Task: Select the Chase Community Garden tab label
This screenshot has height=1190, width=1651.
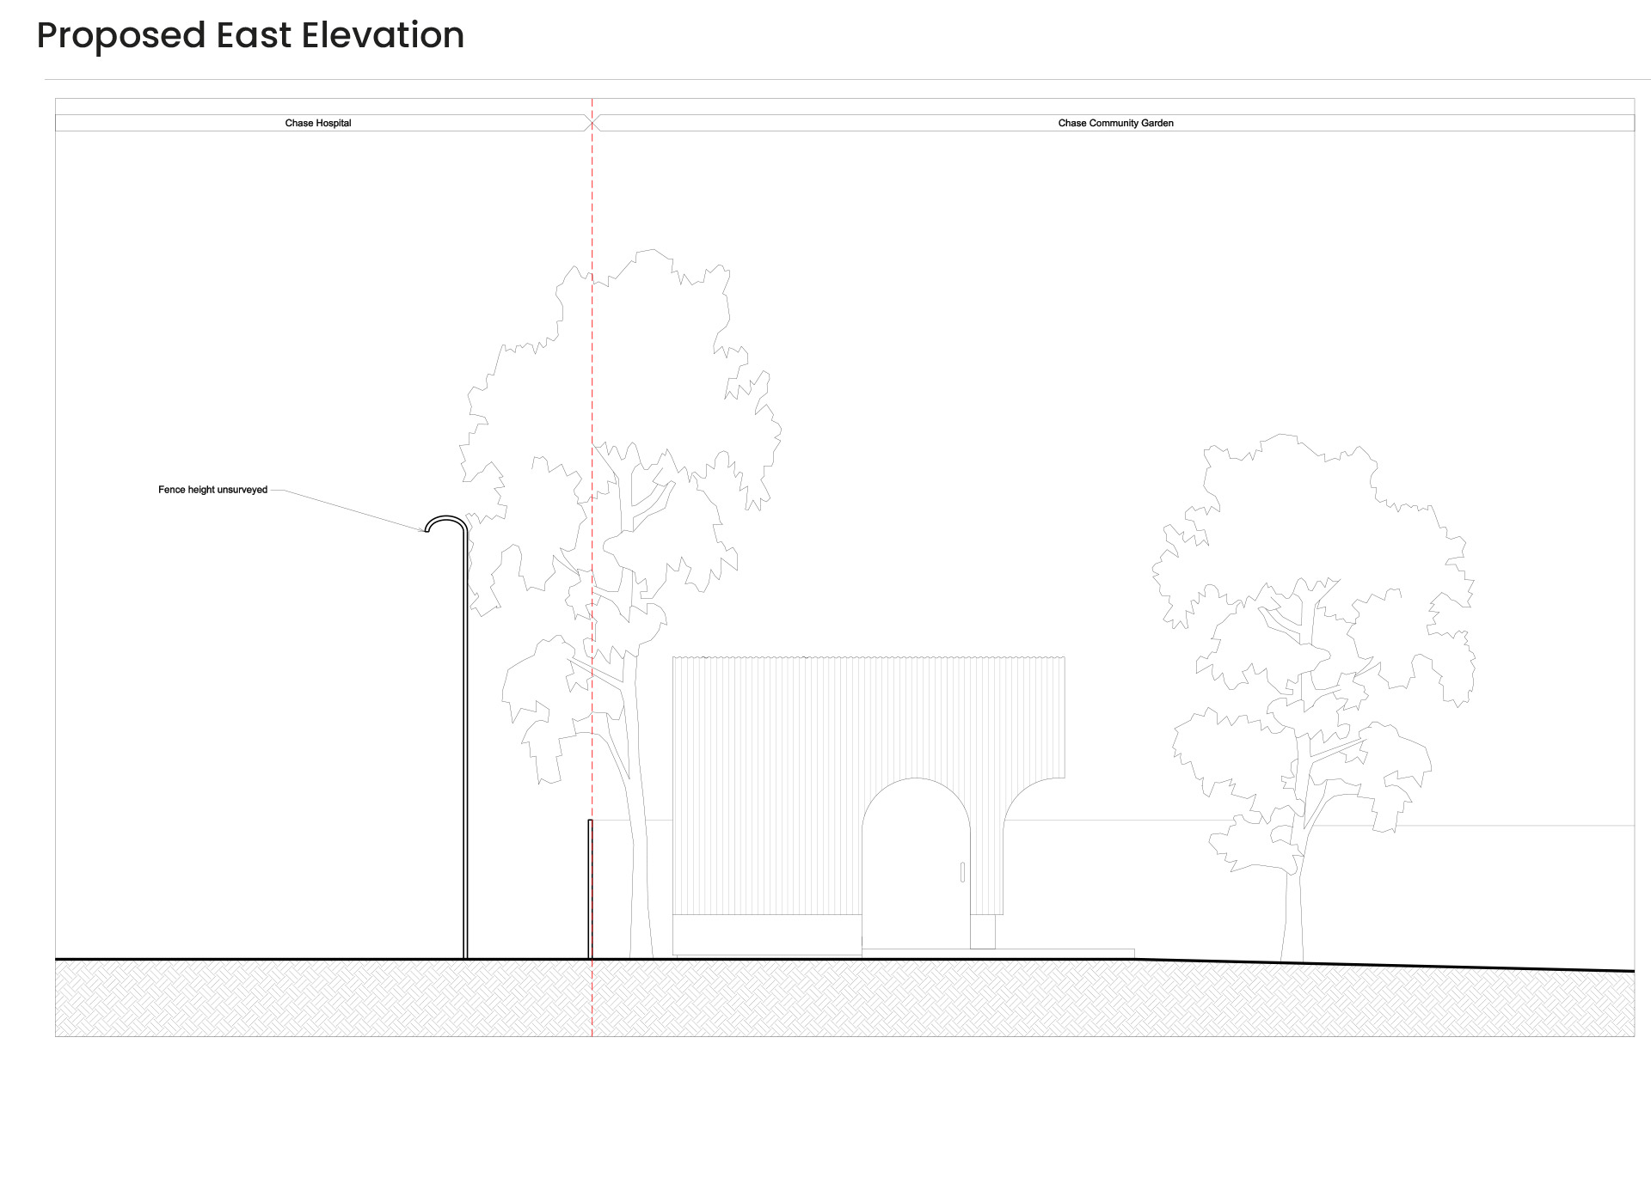Action: [1115, 123]
